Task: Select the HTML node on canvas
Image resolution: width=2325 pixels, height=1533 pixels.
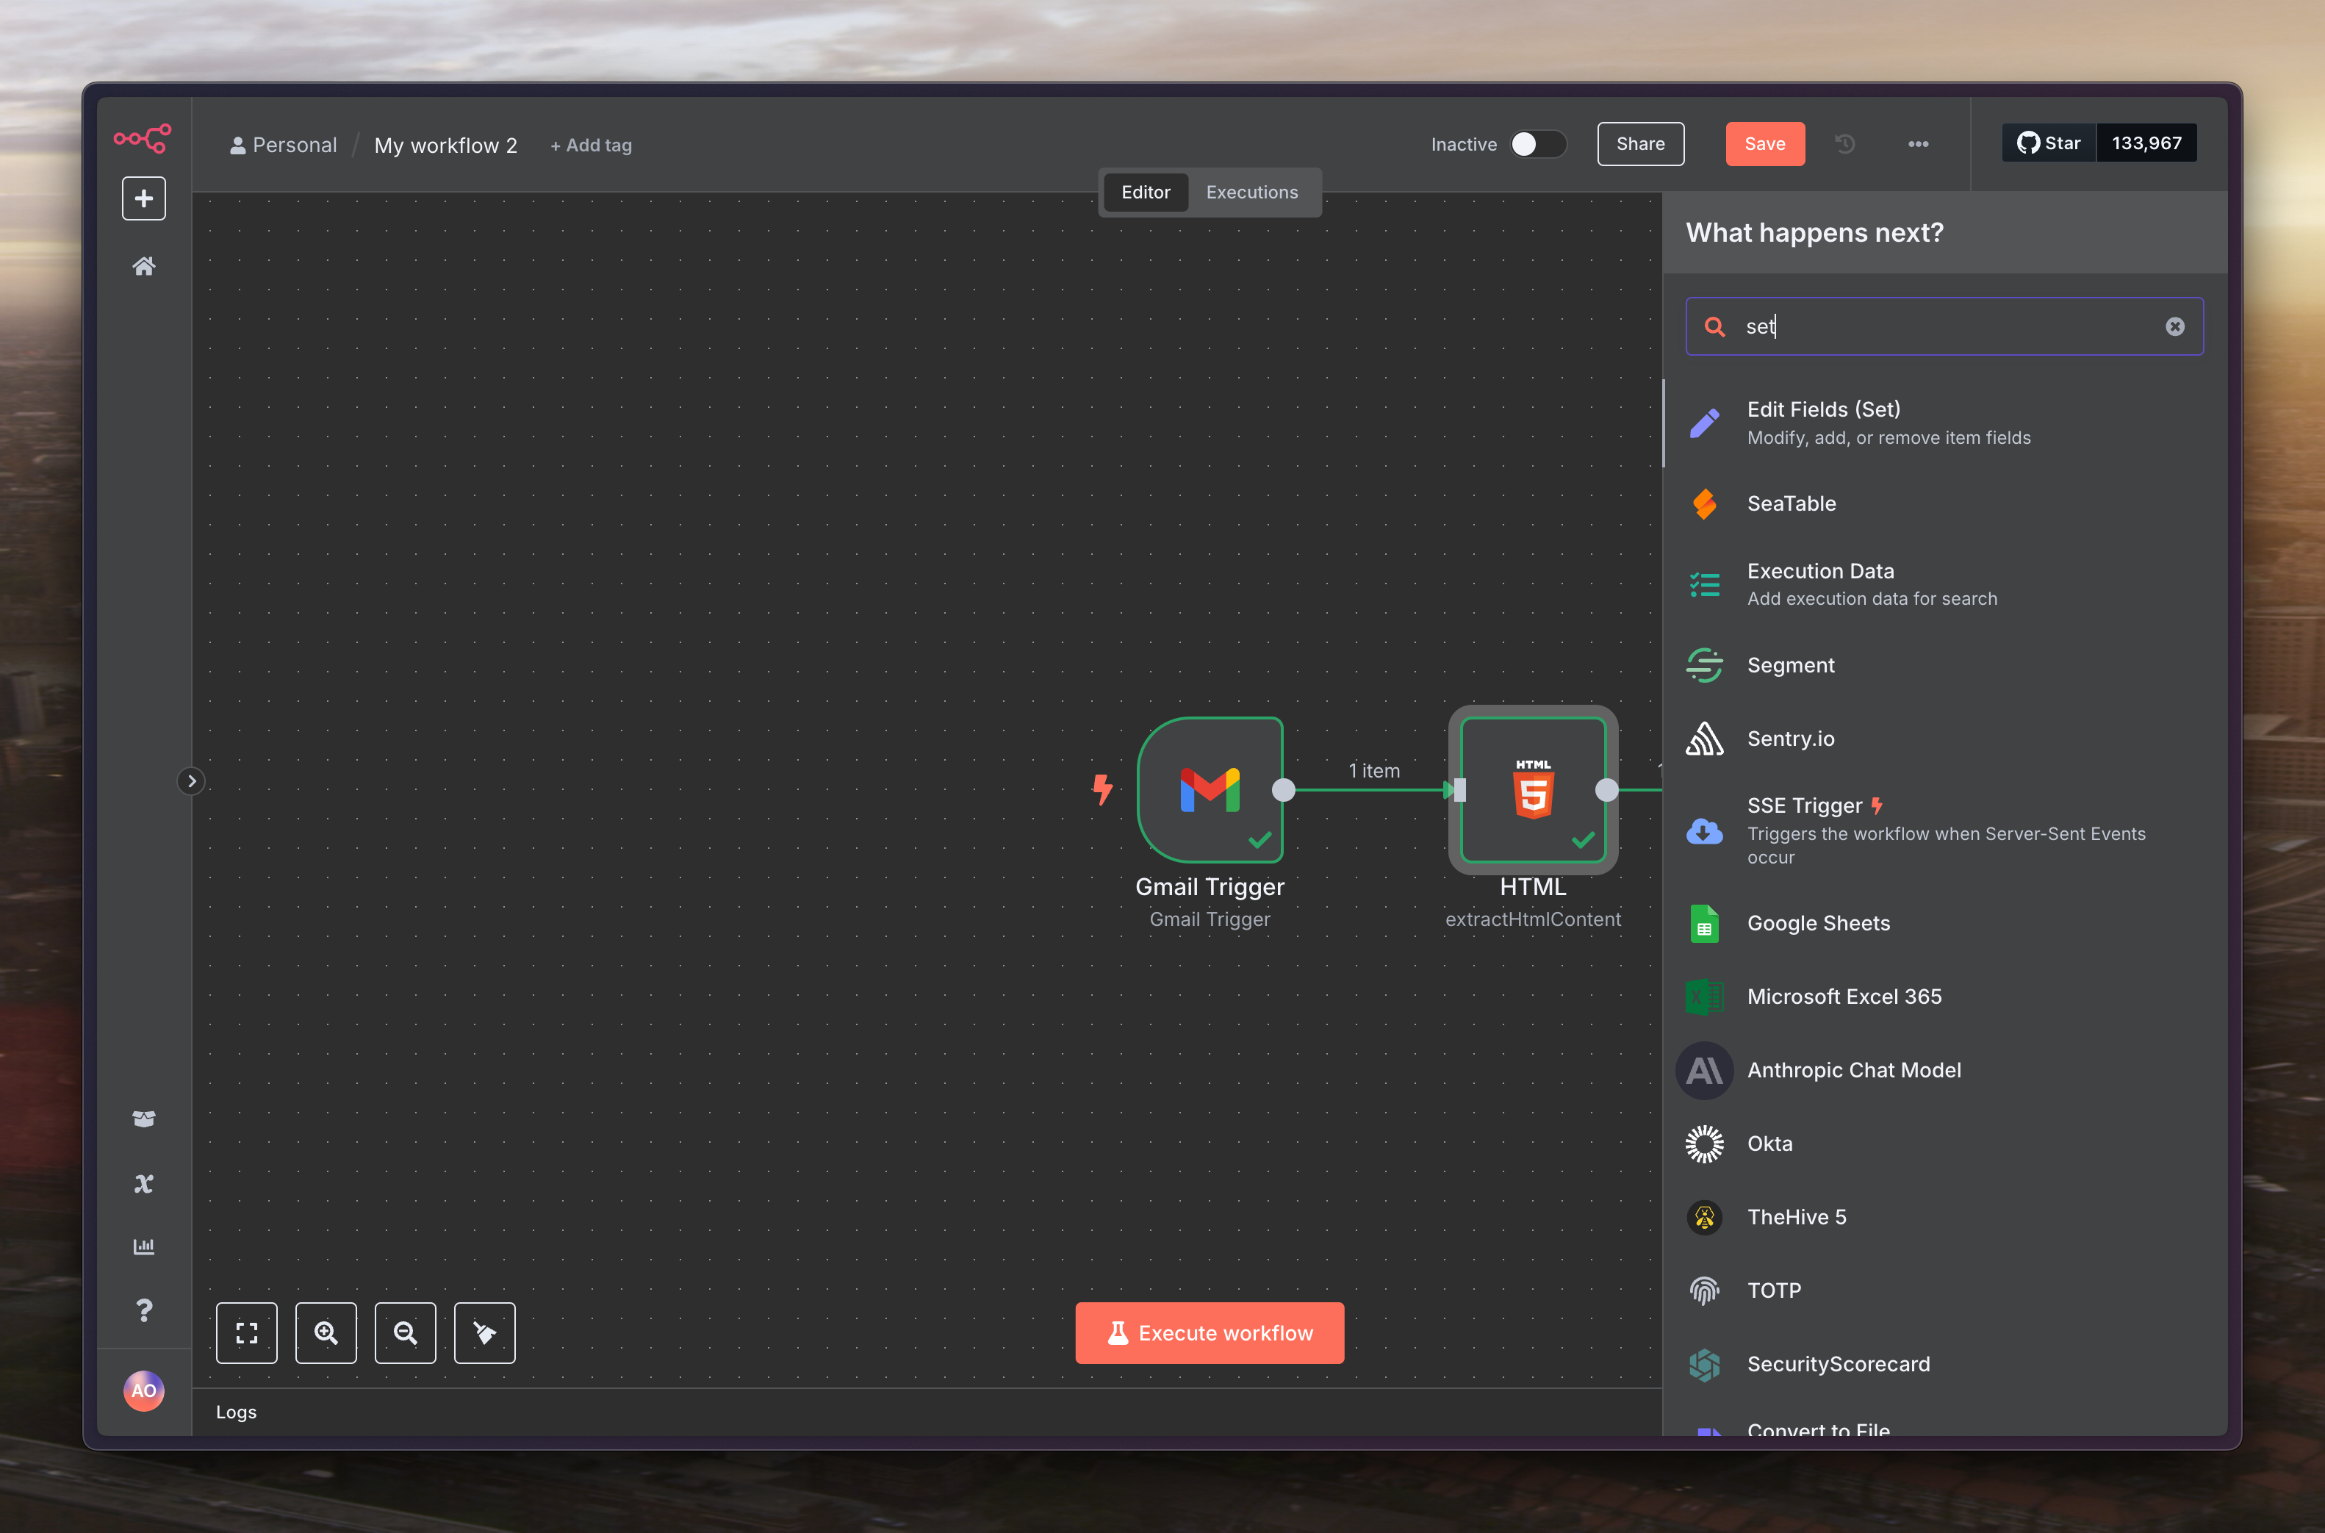Action: coord(1532,790)
